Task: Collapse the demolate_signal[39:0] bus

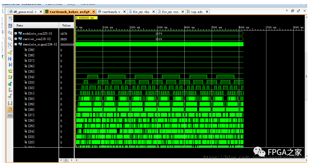Action: click(x=16, y=44)
